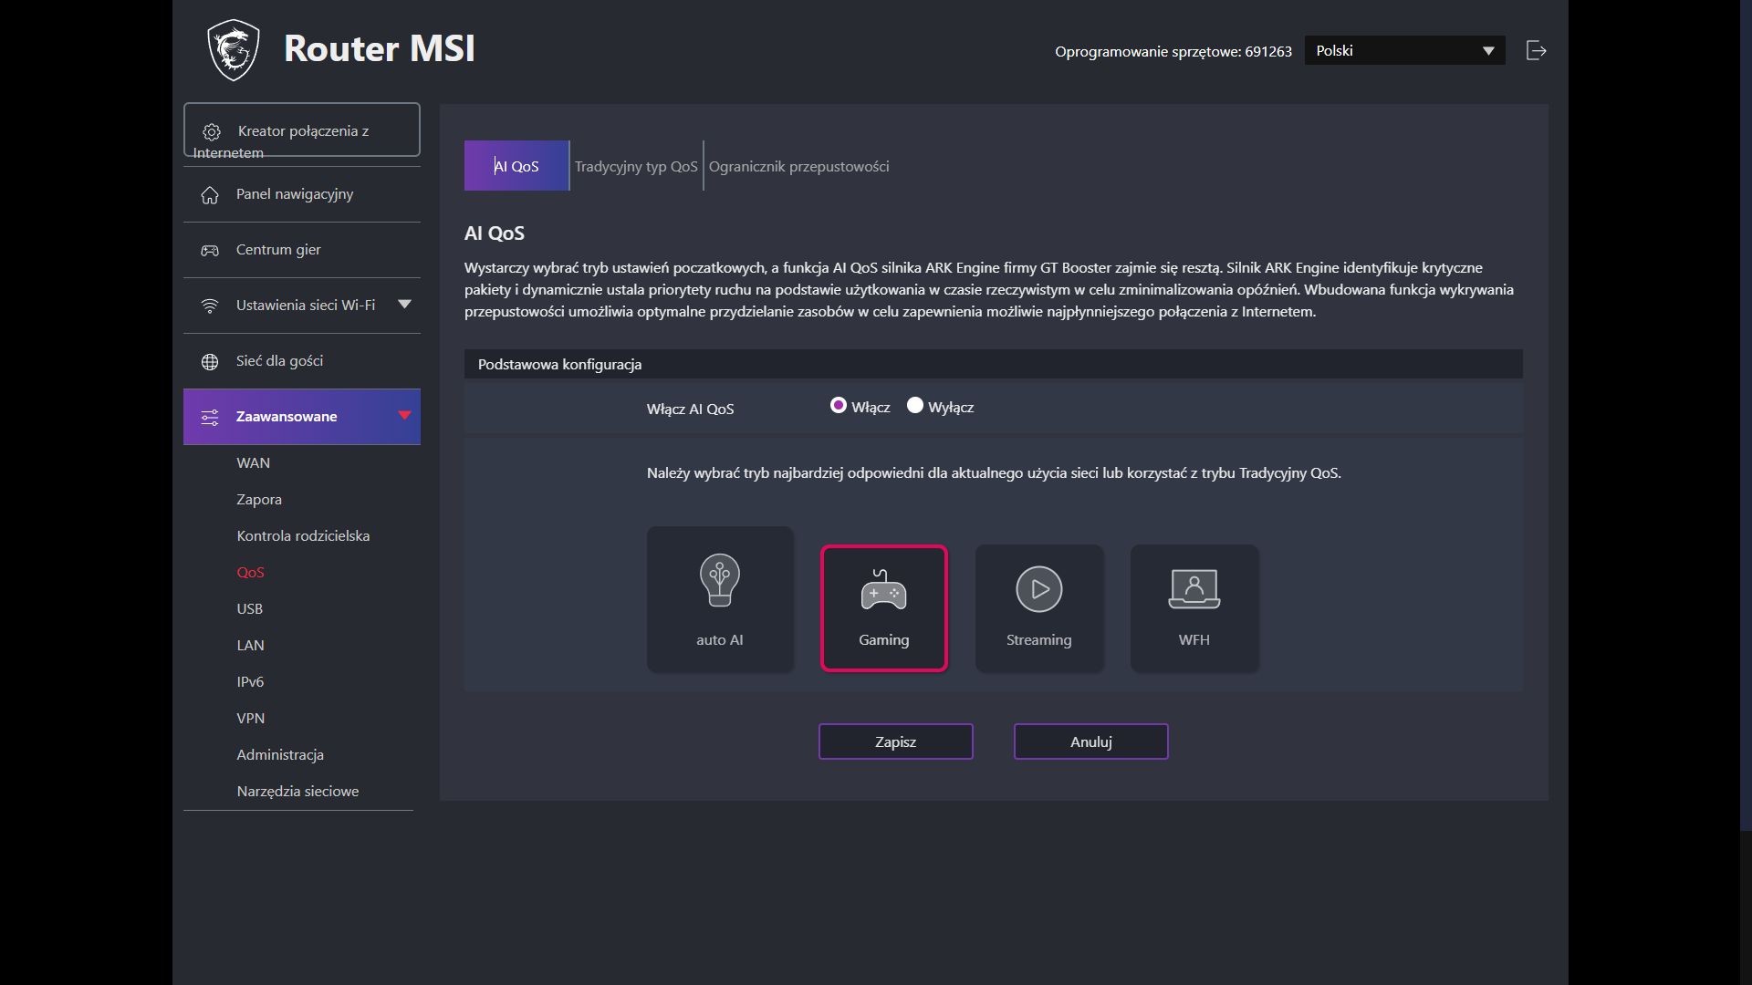Disable AI QoS with Wyłącz radio

point(915,406)
